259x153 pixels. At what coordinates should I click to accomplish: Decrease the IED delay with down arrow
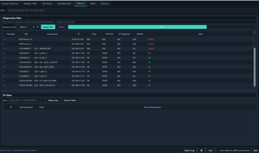[37, 27]
